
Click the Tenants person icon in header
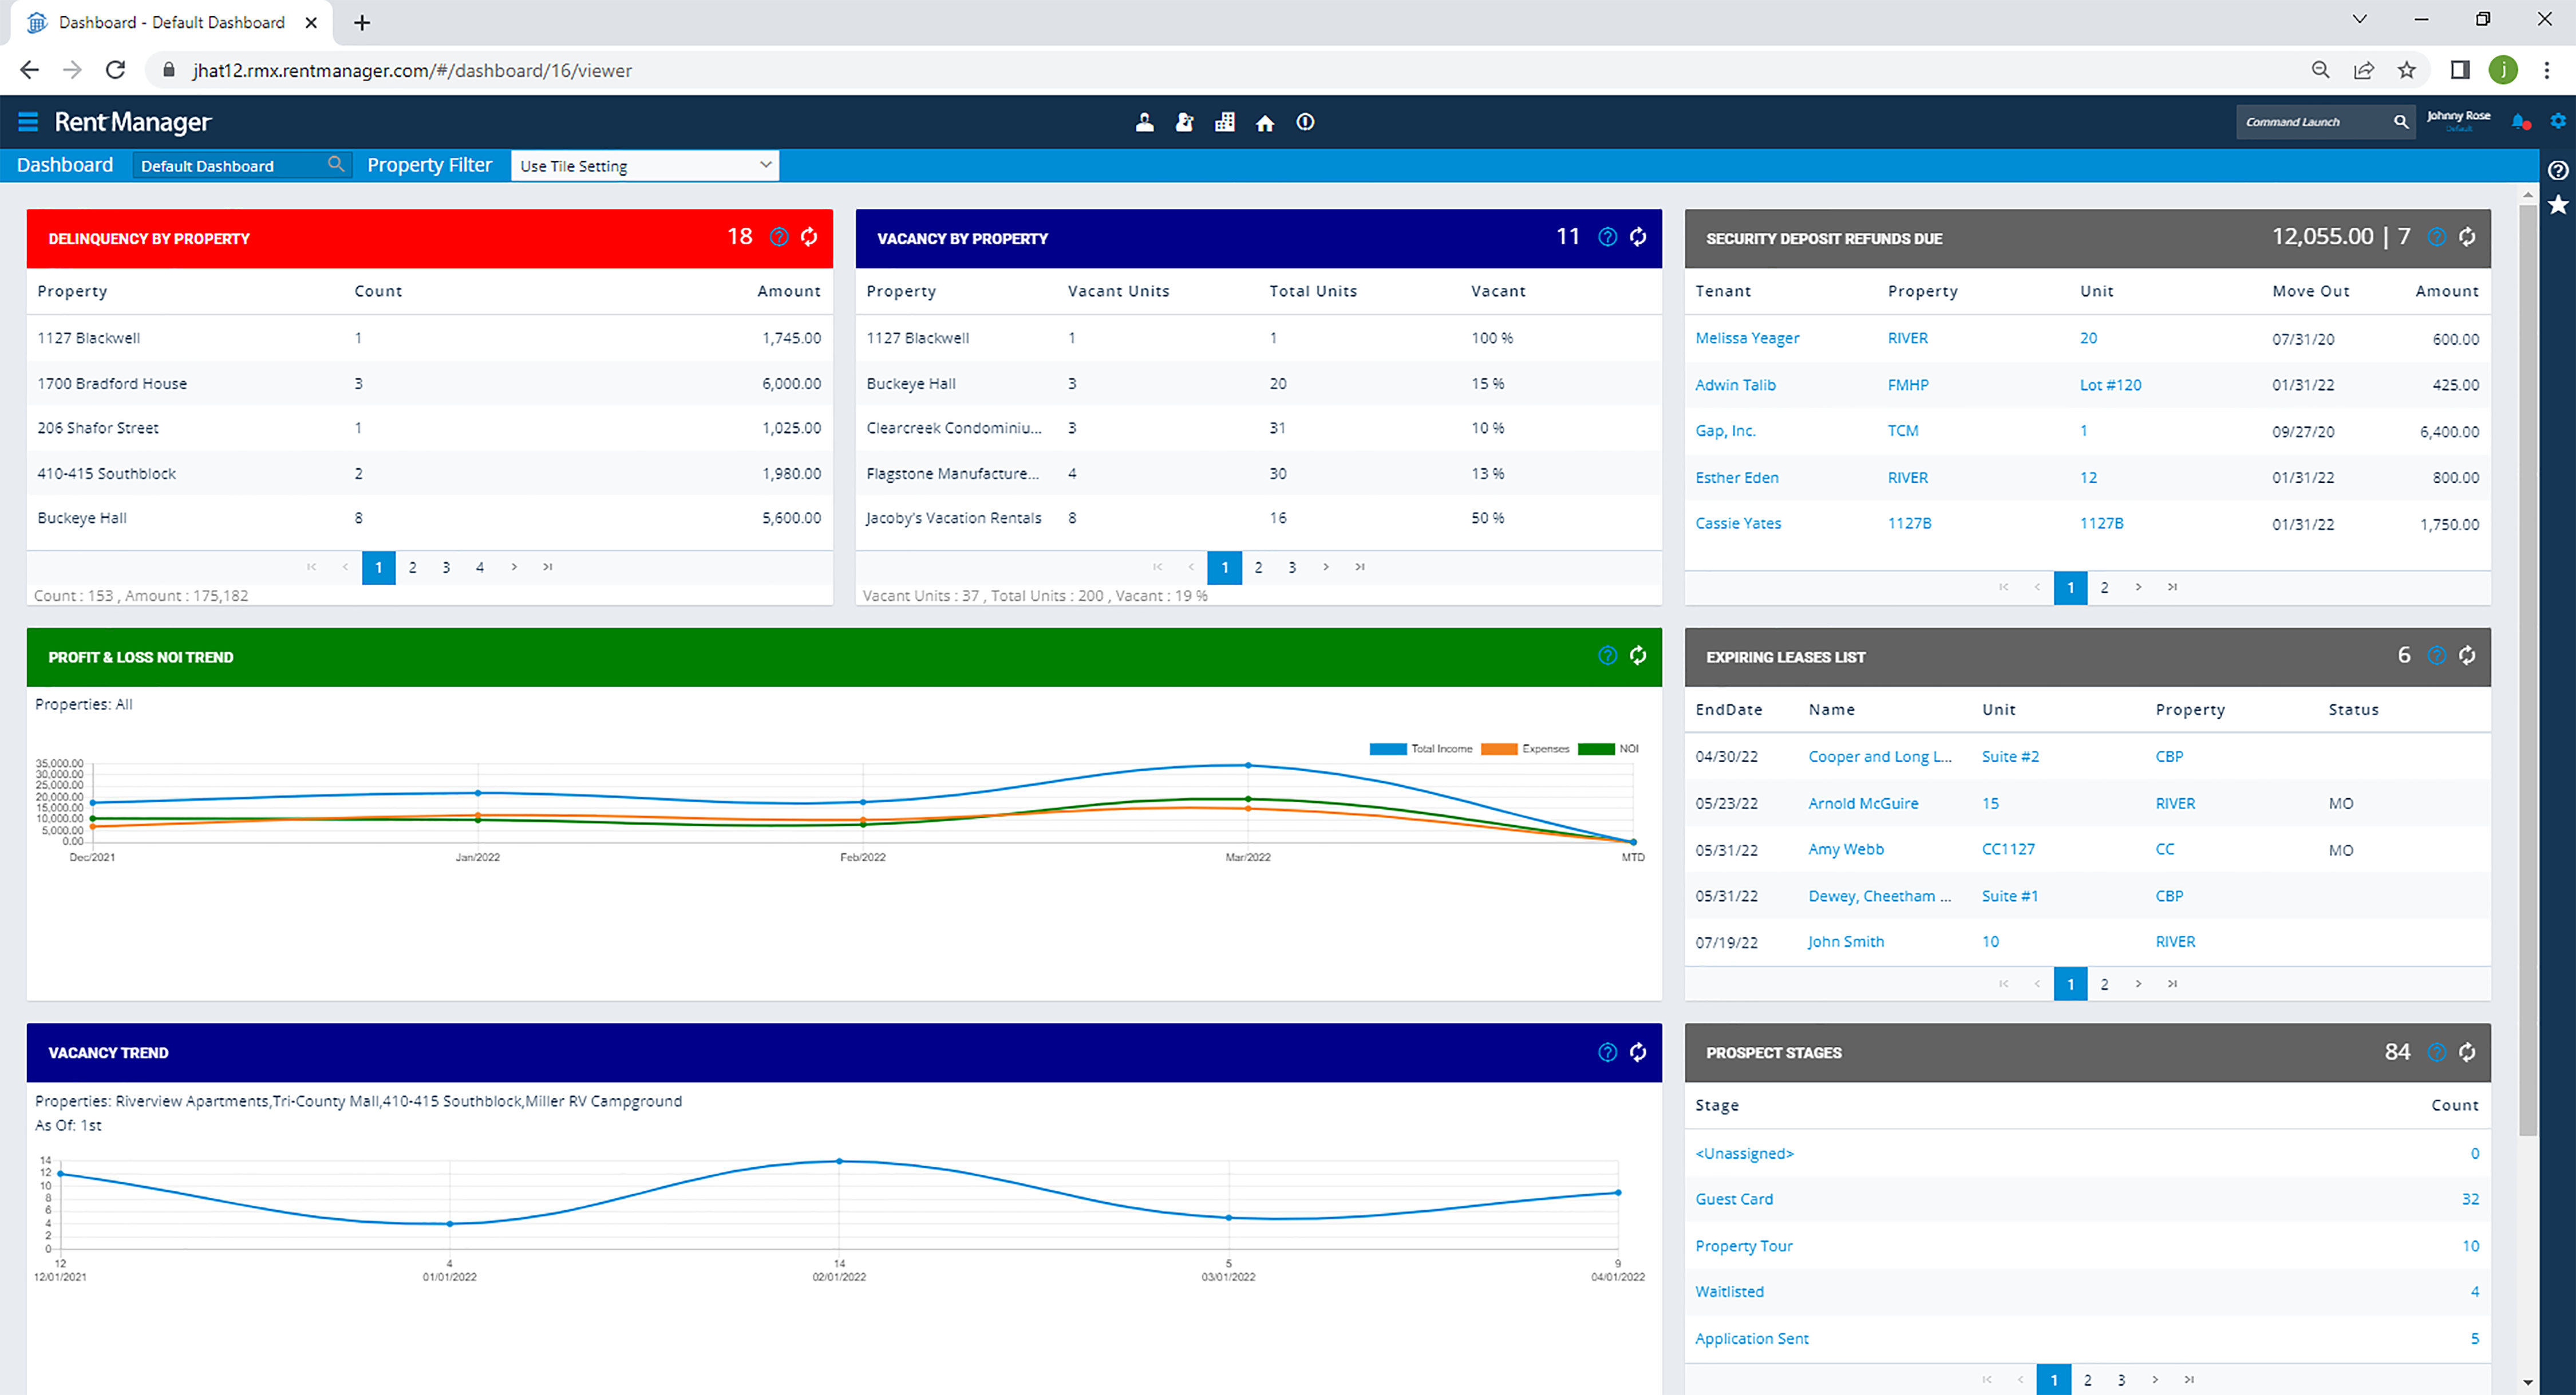[x=1145, y=122]
